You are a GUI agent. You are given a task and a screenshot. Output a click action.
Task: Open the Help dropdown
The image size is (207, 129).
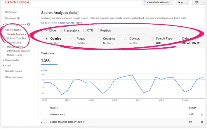tap(182, 2)
